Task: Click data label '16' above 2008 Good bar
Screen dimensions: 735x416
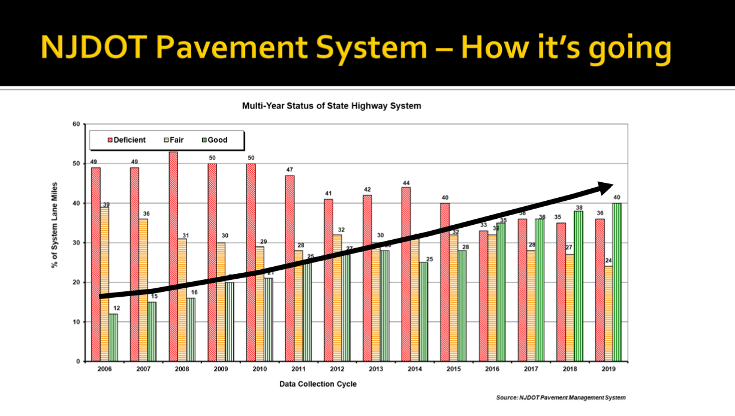Action: tap(194, 293)
